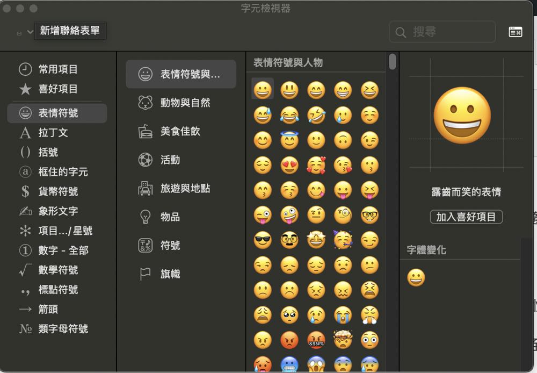This screenshot has width=537, height=373.
Task: Select 括號 category in sidebar
Action: coord(57,152)
